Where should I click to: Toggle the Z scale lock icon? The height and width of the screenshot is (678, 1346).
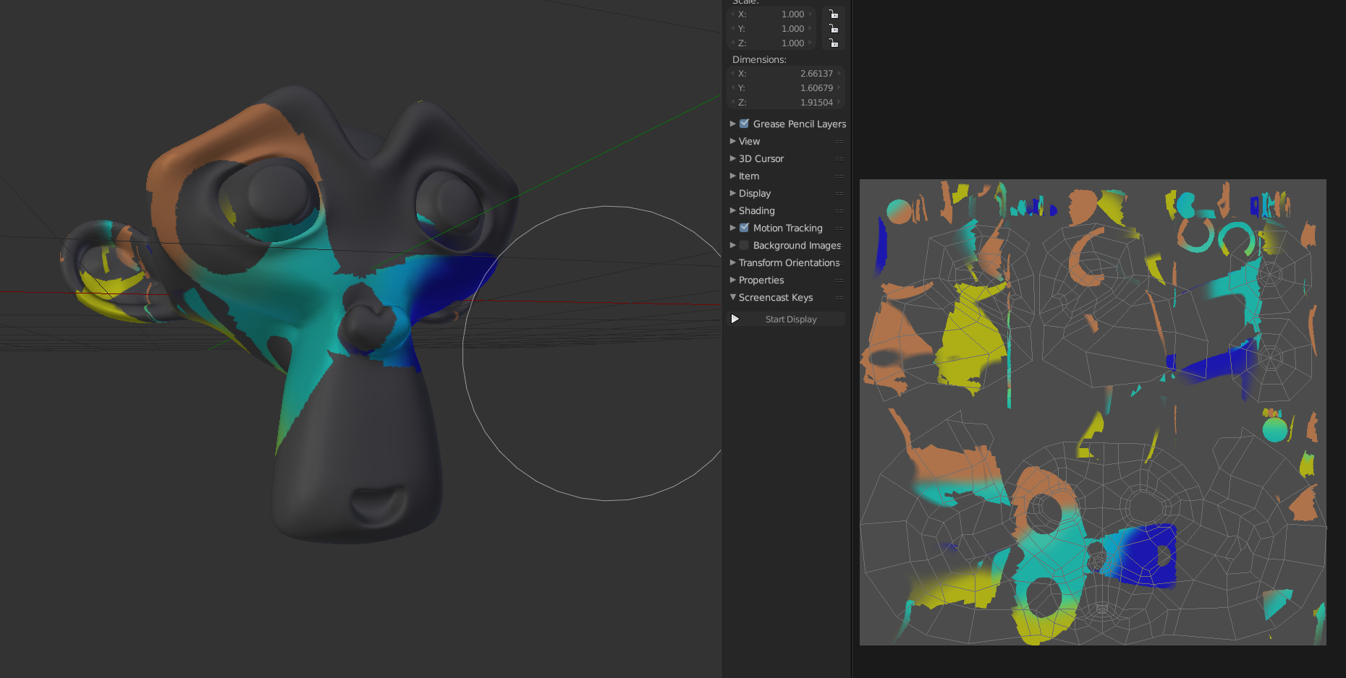coord(833,43)
